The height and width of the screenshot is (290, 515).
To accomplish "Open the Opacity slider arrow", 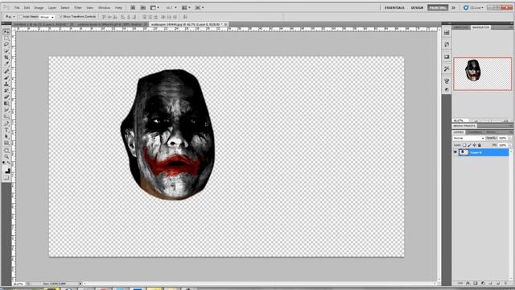I will [x=509, y=138].
